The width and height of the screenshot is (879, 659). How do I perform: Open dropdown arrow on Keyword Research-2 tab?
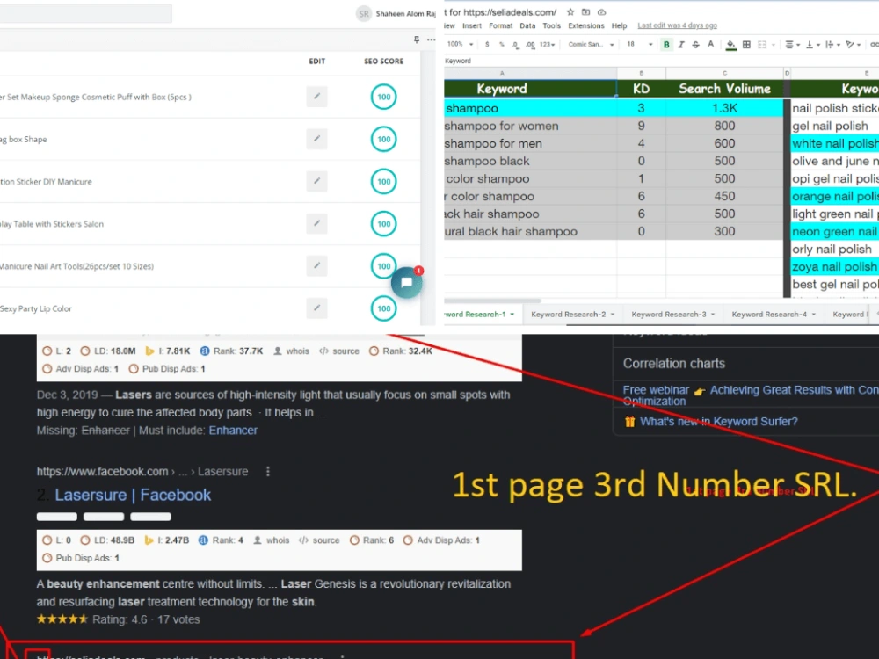point(612,315)
